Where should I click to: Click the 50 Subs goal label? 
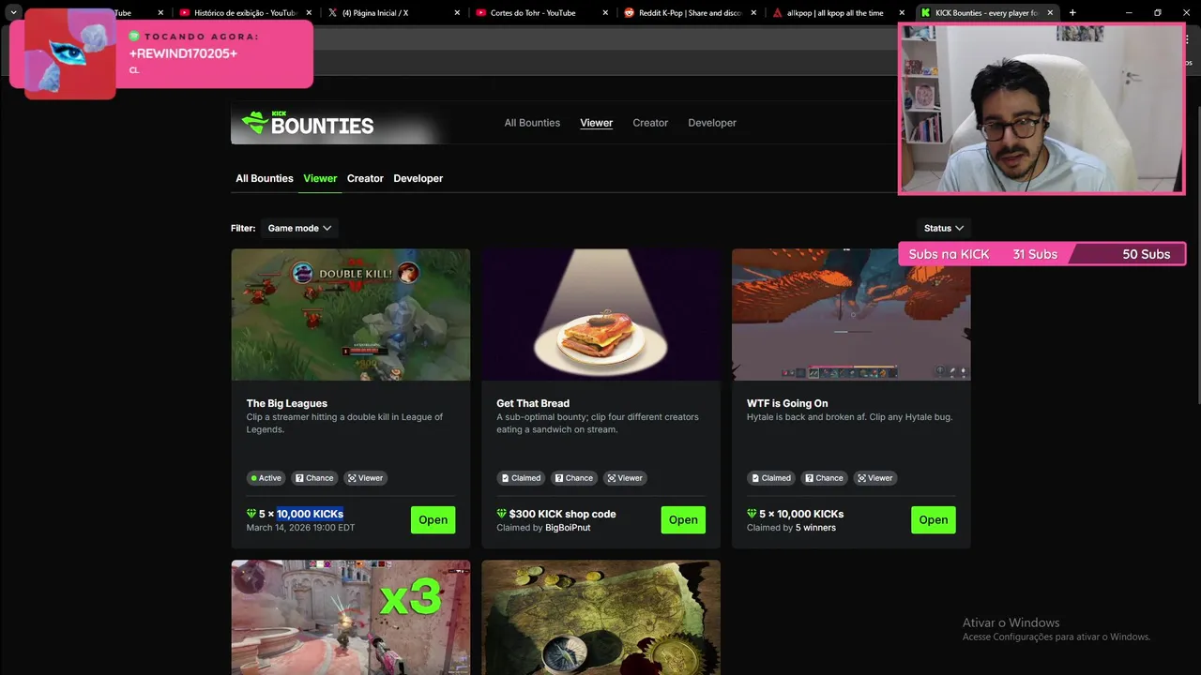click(x=1146, y=254)
